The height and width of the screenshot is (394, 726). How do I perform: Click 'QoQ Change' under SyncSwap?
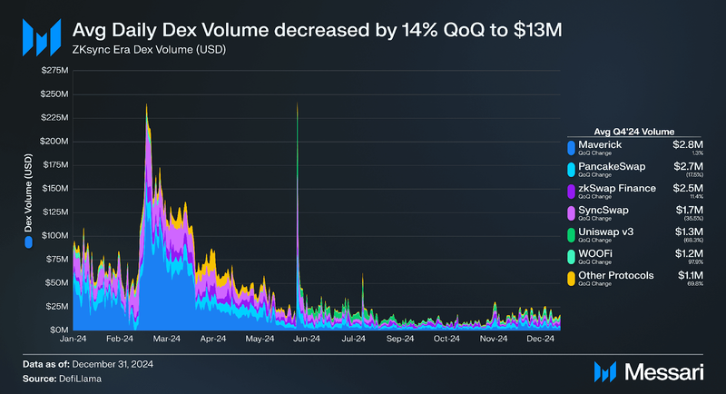click(594, 218)
